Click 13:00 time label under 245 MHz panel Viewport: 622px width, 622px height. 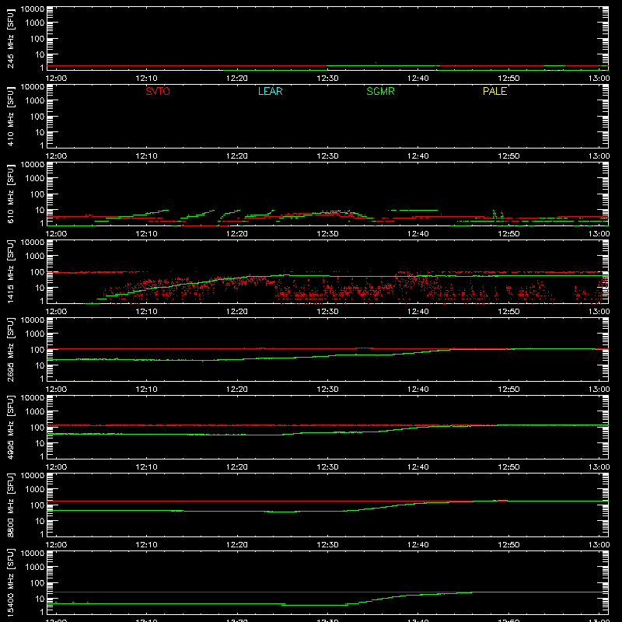click(599, 79)
